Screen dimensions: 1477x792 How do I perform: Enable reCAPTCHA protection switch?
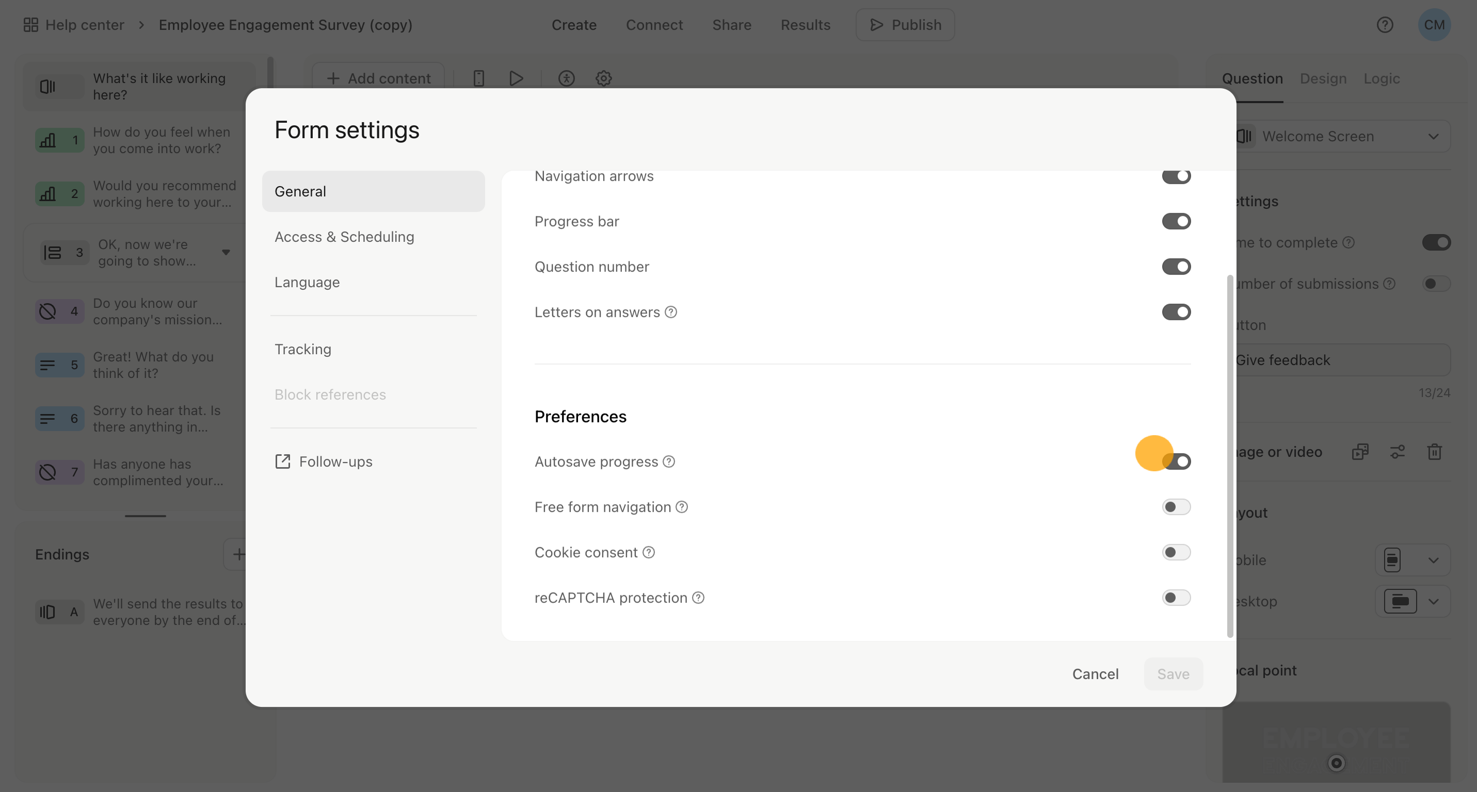(x=1176, y=598)
